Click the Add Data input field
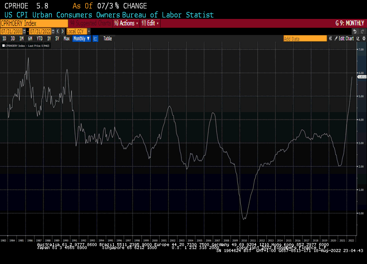Screen dimensions: 367x264 tap(305, 38)
